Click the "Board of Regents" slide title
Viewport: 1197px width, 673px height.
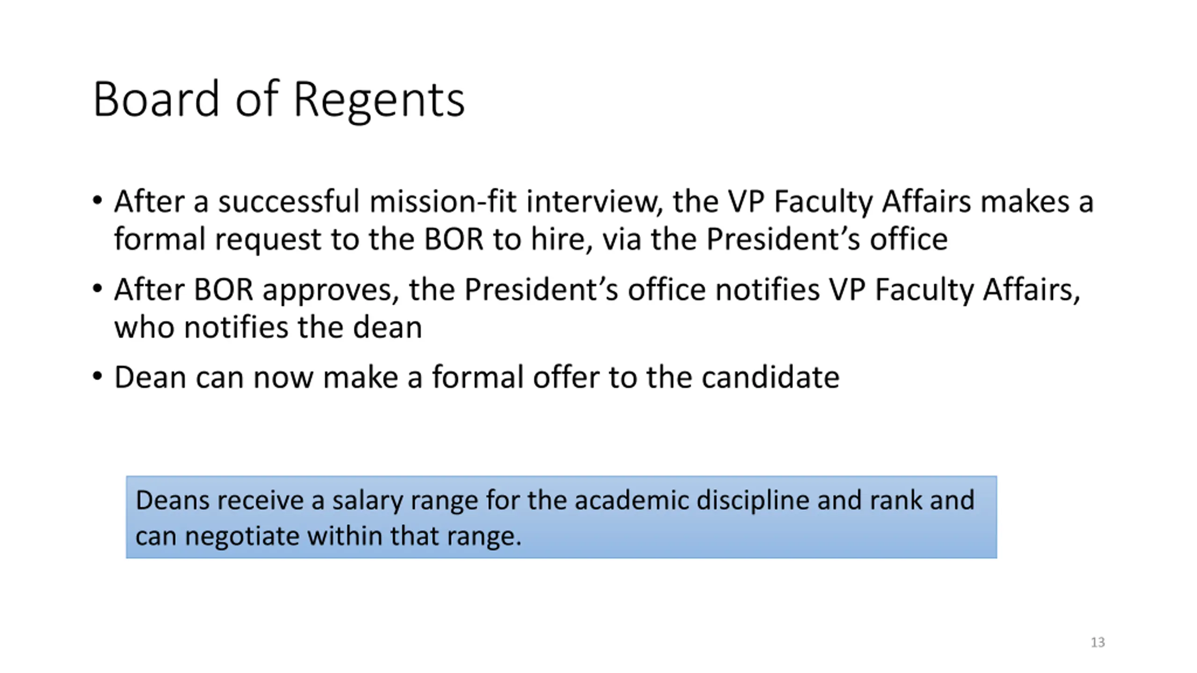[x=279, y=99]
